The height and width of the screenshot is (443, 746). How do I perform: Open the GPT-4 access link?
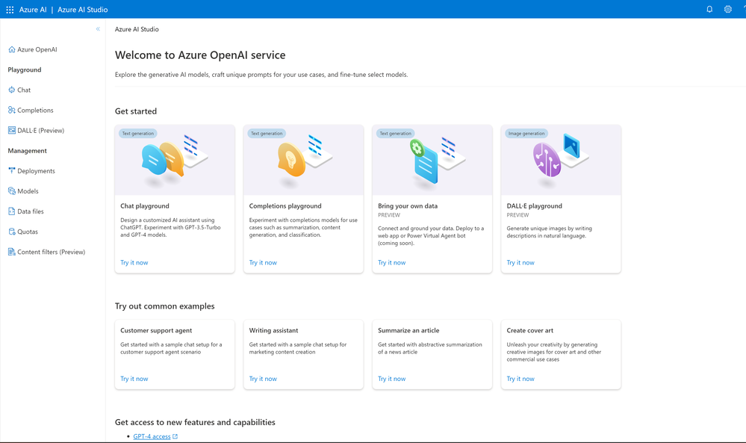[152, 436]
